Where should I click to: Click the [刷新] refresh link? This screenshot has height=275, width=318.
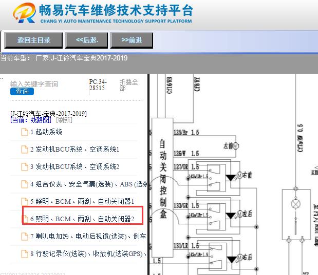[64, 120]
